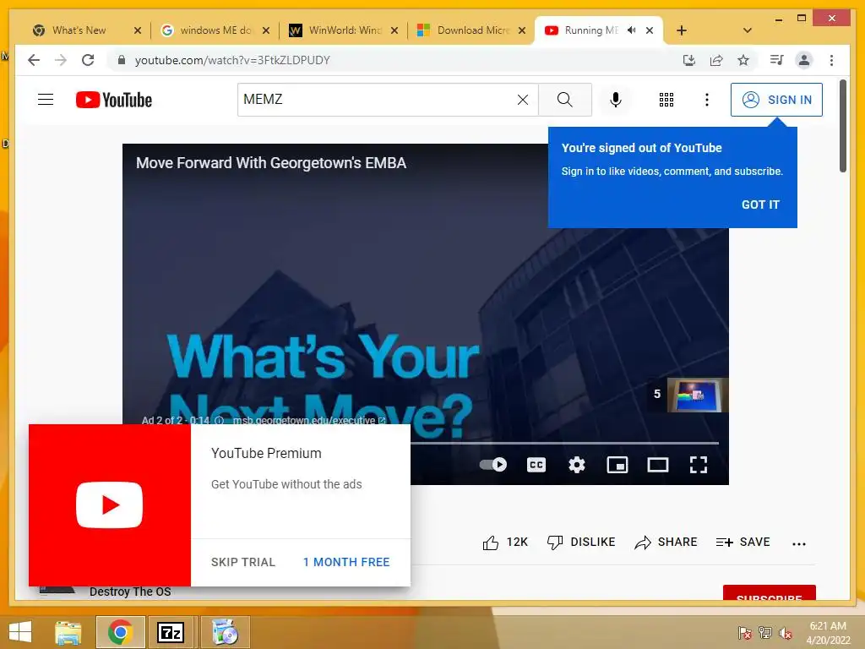865x649 pixels.
Task: Open player settings gear
Action: [x=576, y=465]
